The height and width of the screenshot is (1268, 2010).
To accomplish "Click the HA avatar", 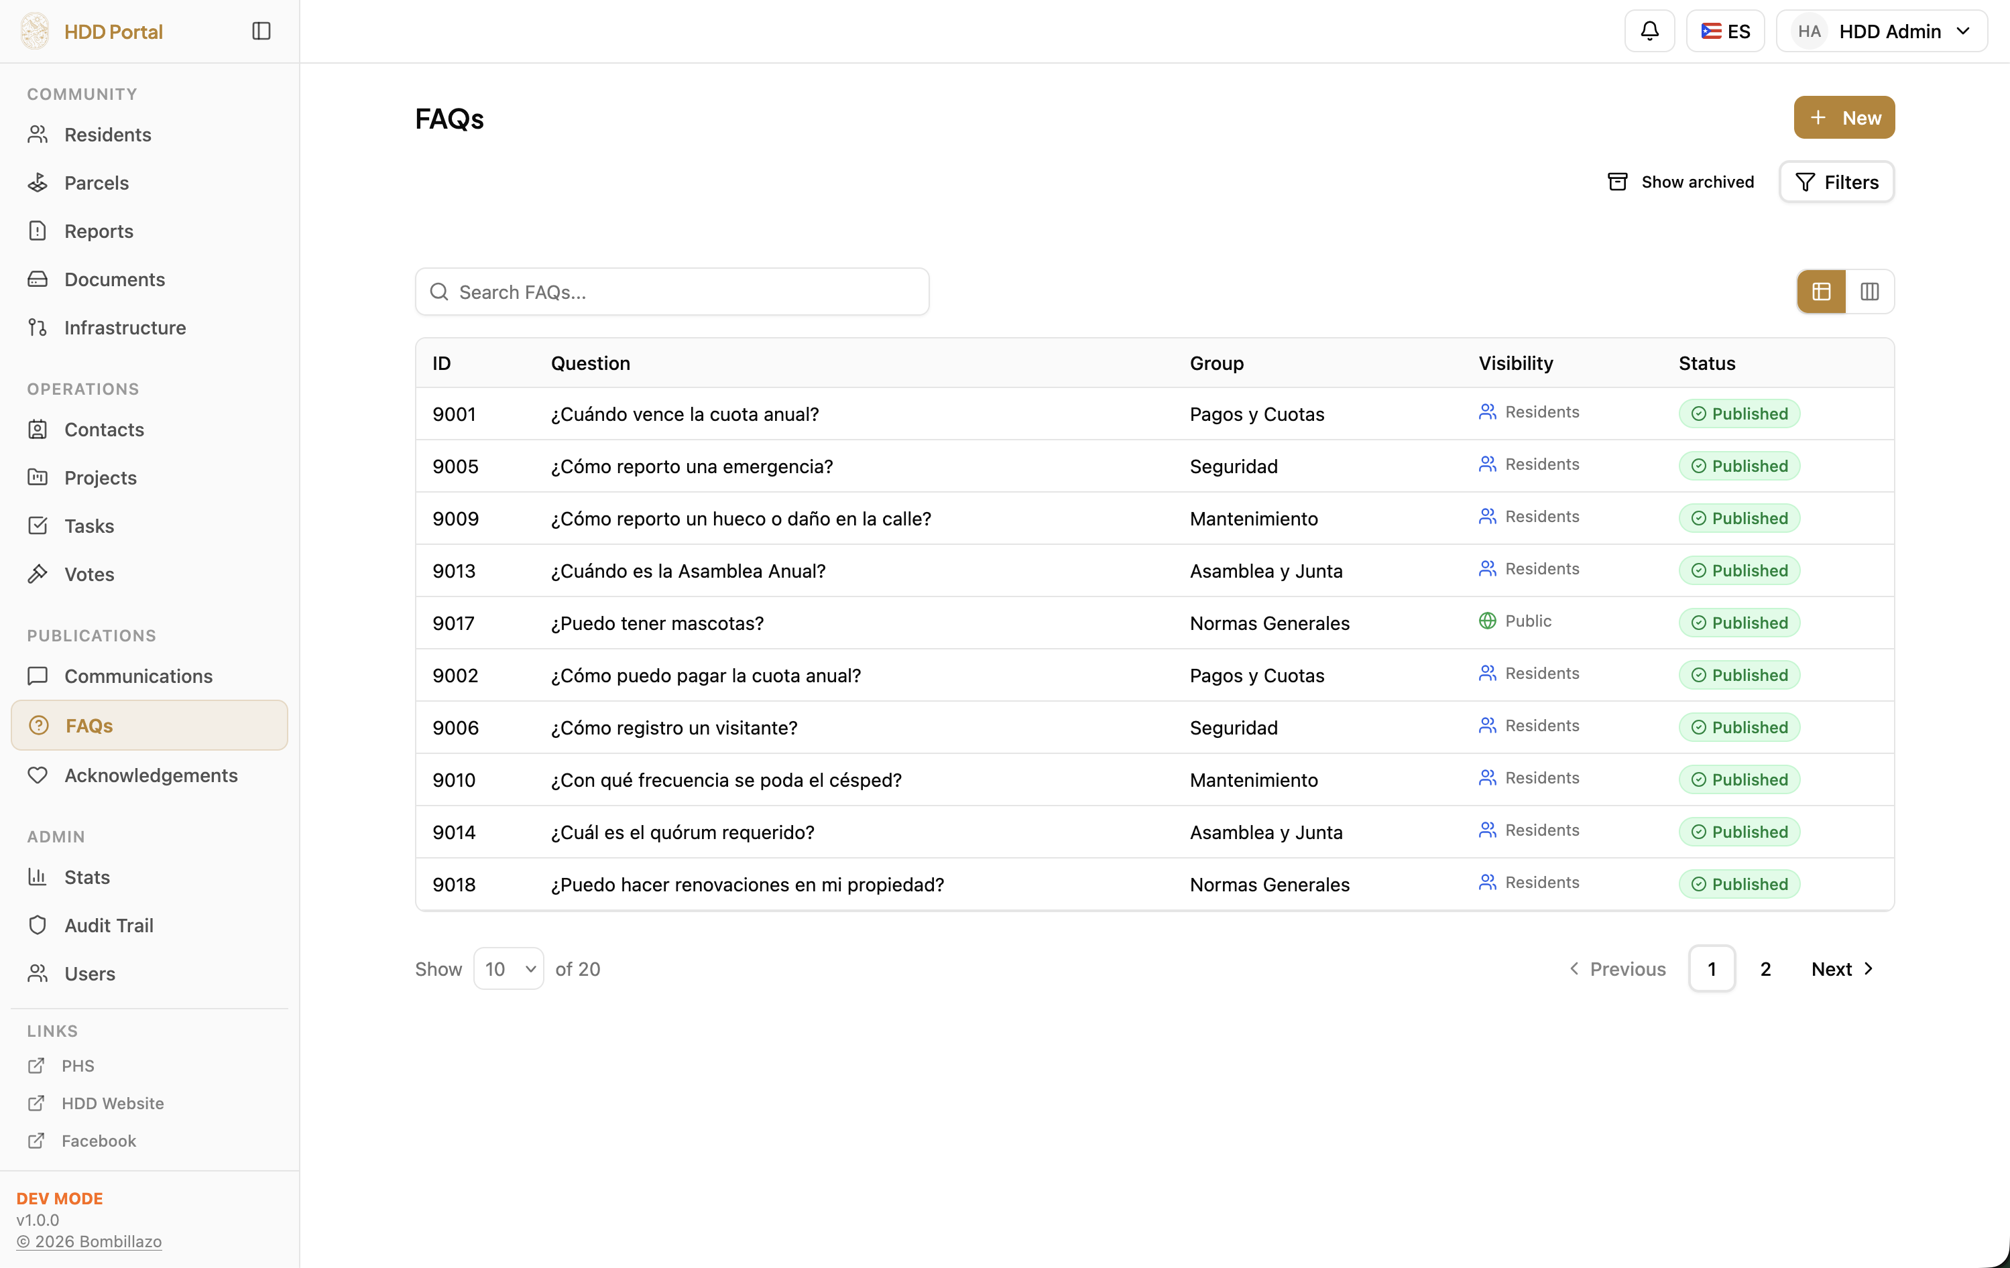I will [1809, 31].
